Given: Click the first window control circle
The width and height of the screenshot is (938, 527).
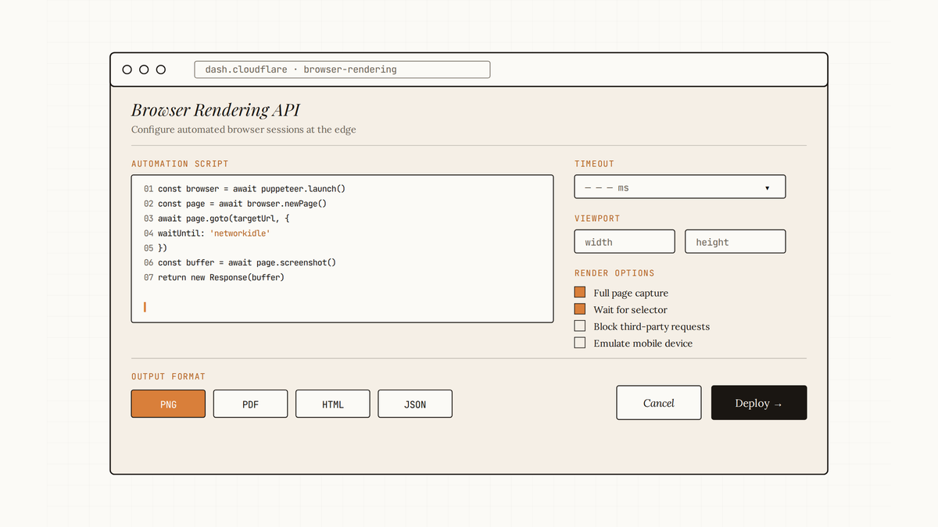Looking at the screenshot, I should pyautogui.click(x=127, y=69).
